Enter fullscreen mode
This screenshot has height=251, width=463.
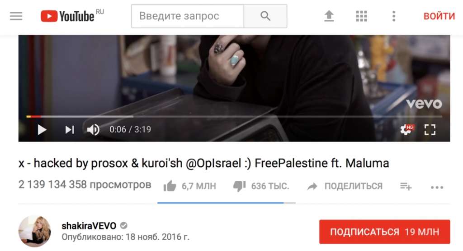tap(430, 129)
